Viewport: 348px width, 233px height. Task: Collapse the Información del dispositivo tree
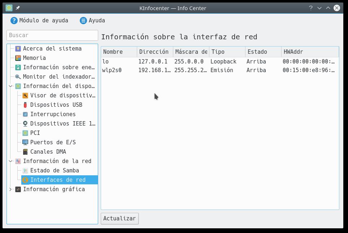coord(10,86)
